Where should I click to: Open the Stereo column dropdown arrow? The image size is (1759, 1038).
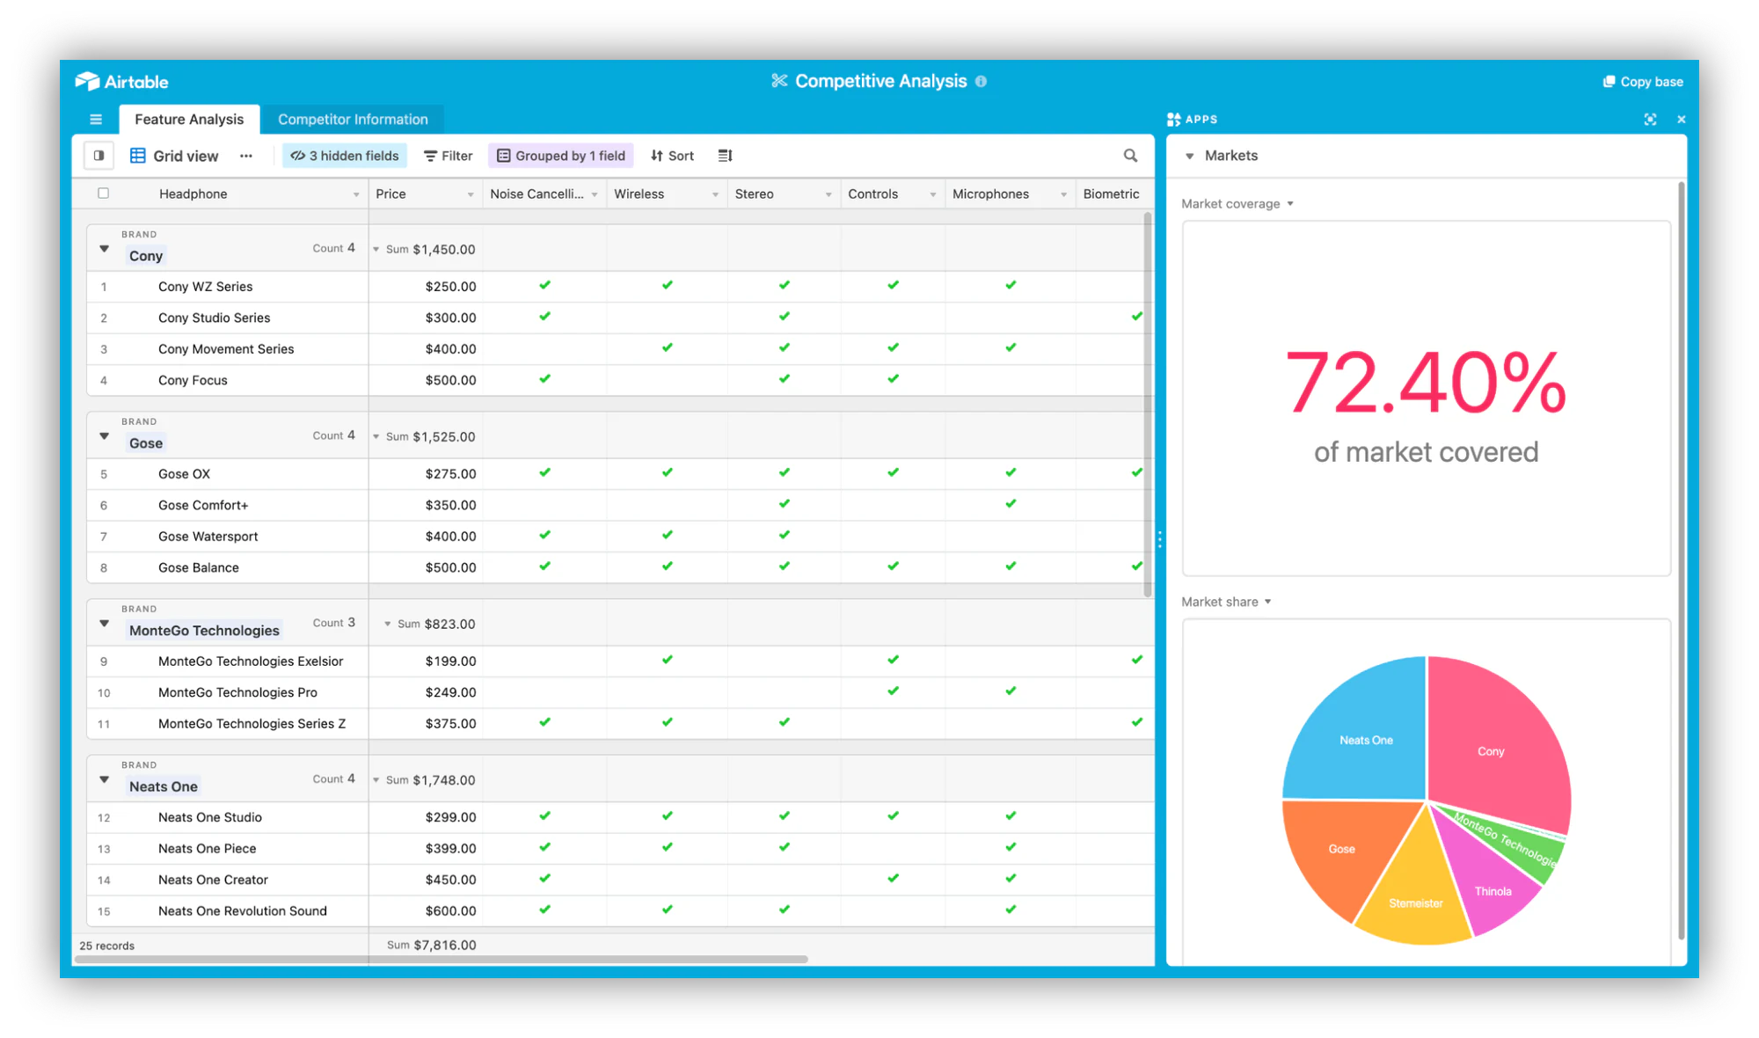[828, 194]
